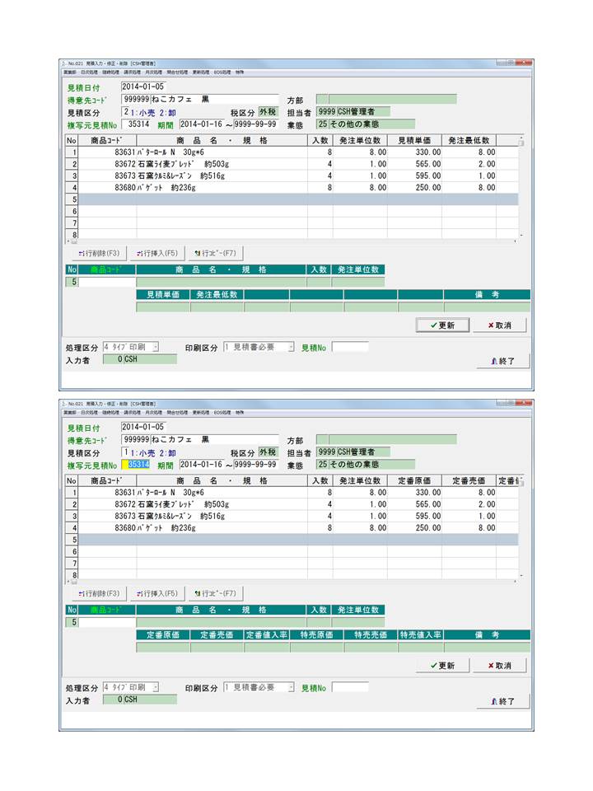This screenshot has height=791, width=593.
Task: Click 取消 button in lower window
Action: click(499, 666)
